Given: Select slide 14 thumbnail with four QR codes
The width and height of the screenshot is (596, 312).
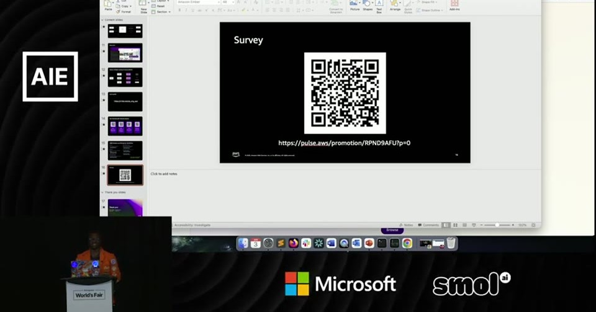Looking at the screenshot, I should coord(125,127).
